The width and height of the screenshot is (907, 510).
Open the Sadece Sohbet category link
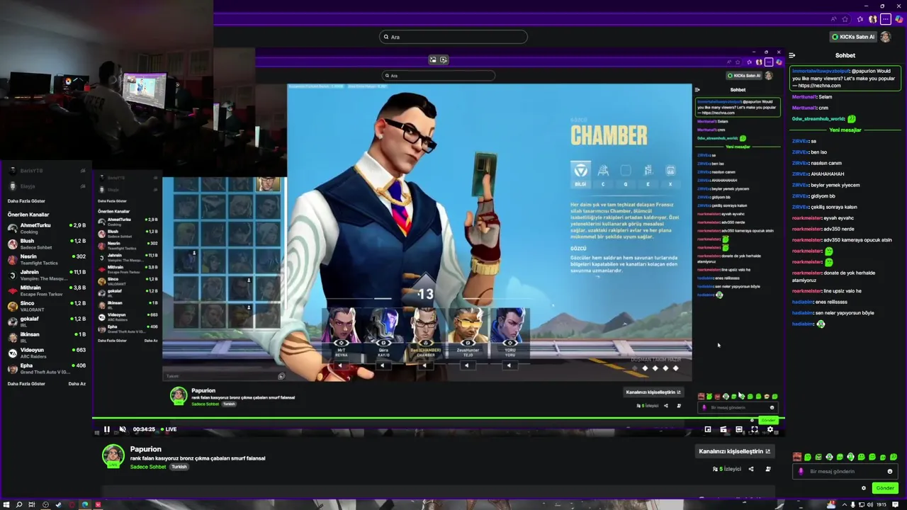148,467
